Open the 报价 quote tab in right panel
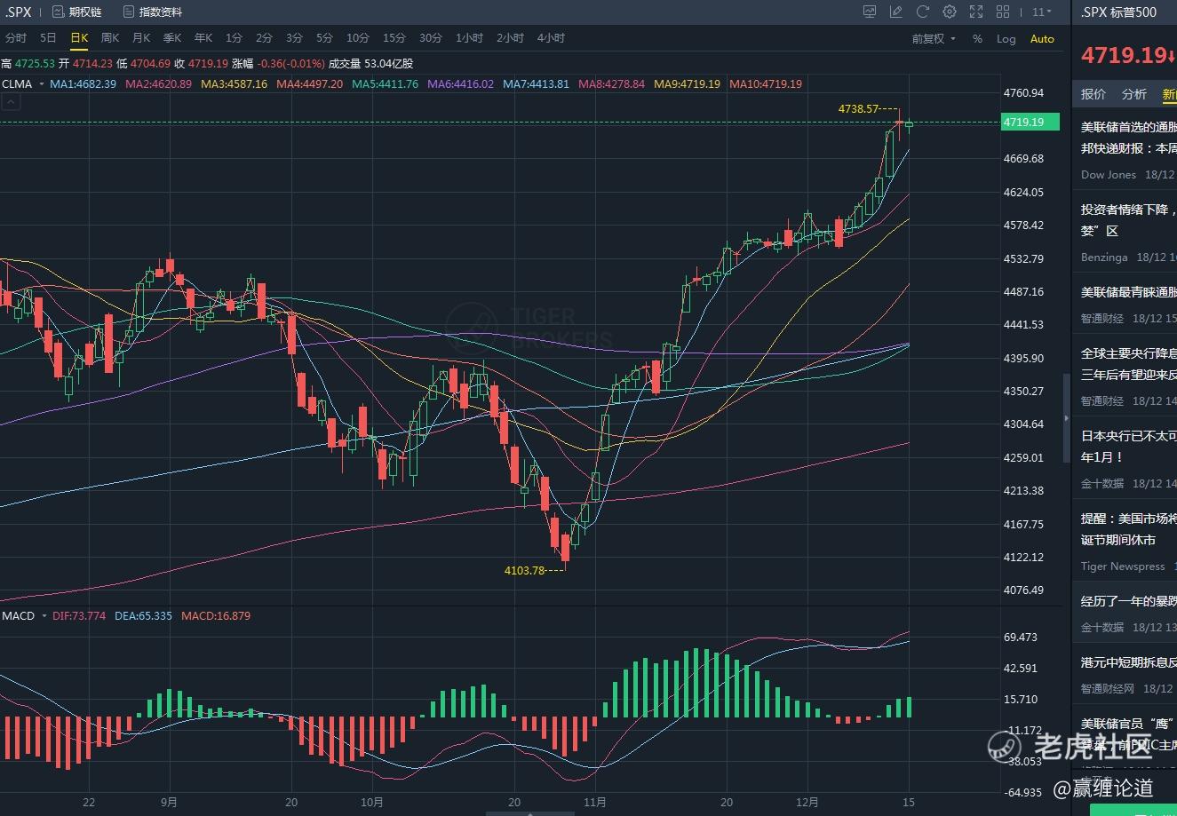The width and height of the screenshot is (1177, 816). point(1093,94)
